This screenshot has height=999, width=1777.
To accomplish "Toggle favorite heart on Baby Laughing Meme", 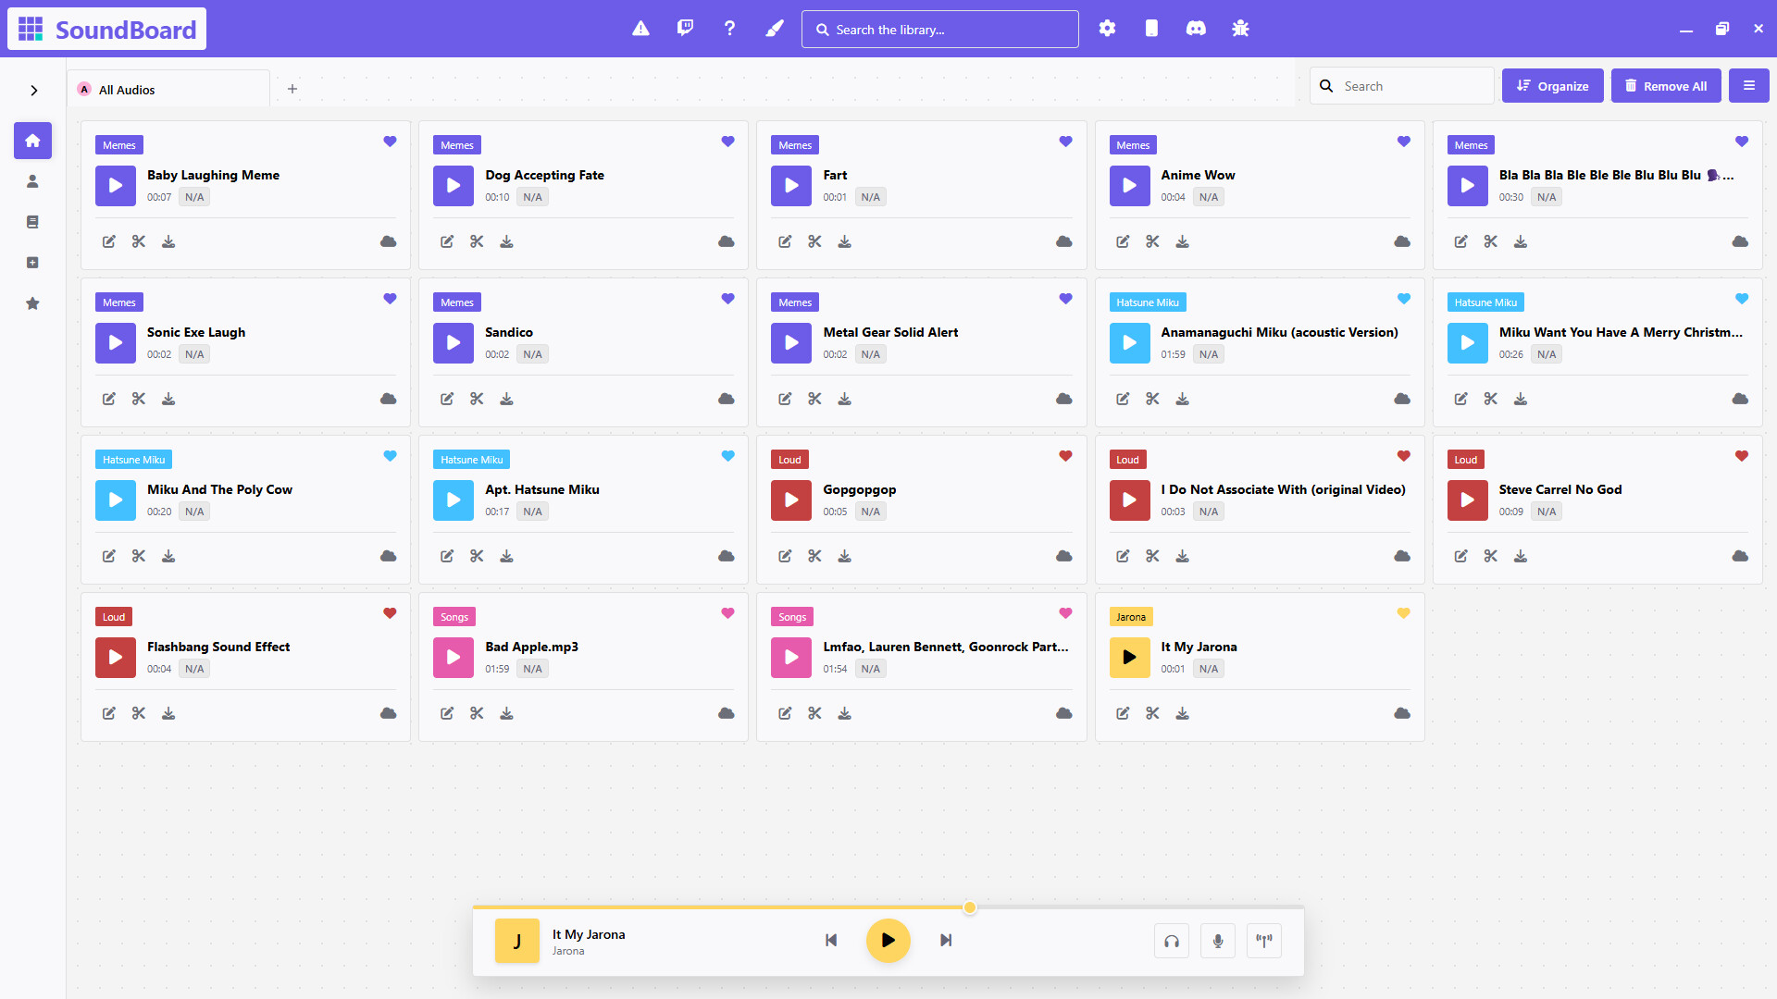I will tap(390, 142).
